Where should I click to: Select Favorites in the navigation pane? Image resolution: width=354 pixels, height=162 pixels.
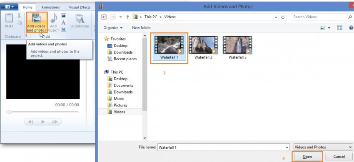[115, 39]
